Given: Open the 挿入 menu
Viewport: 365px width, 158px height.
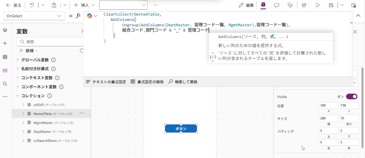Looking at the screenshot, I should 84,5.
